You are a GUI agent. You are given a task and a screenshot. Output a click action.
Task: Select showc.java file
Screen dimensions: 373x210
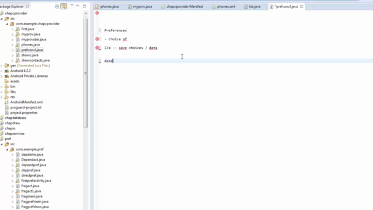click(30, 55)
